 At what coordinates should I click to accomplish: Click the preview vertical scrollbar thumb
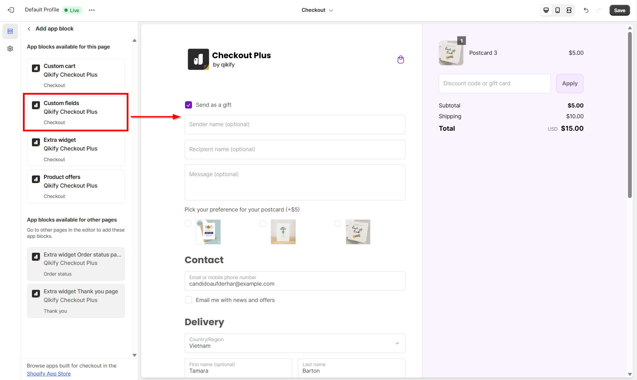630,115
